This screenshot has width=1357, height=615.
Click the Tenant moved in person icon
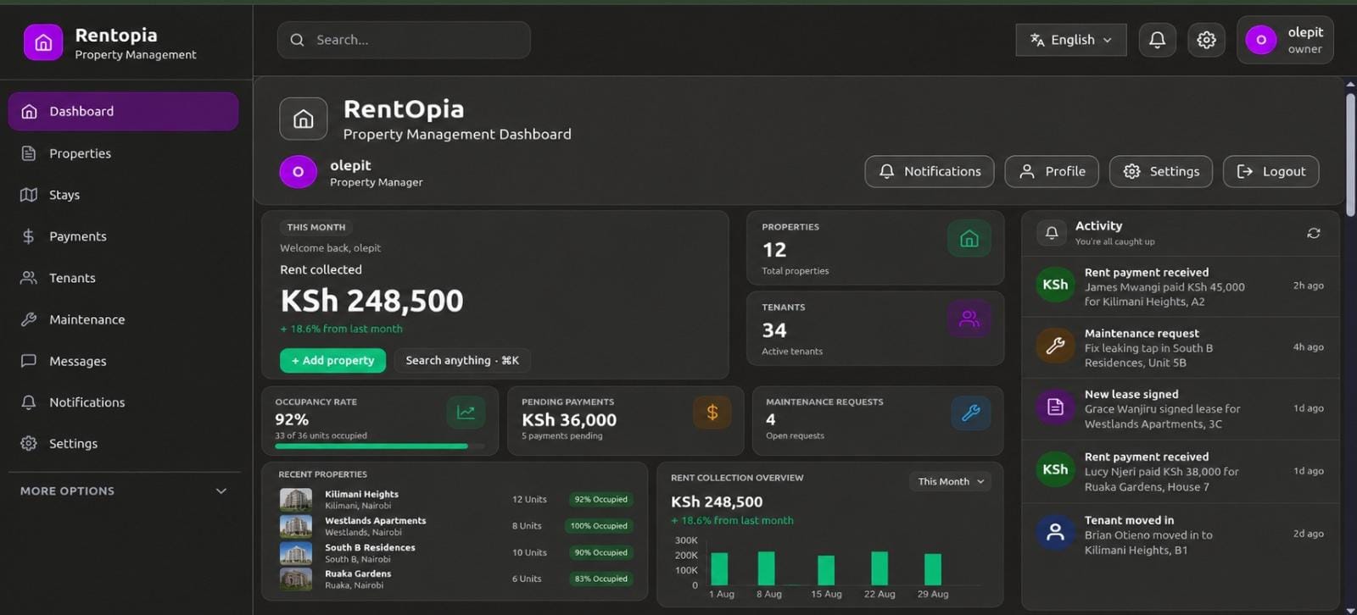(x=1055, y=533)
